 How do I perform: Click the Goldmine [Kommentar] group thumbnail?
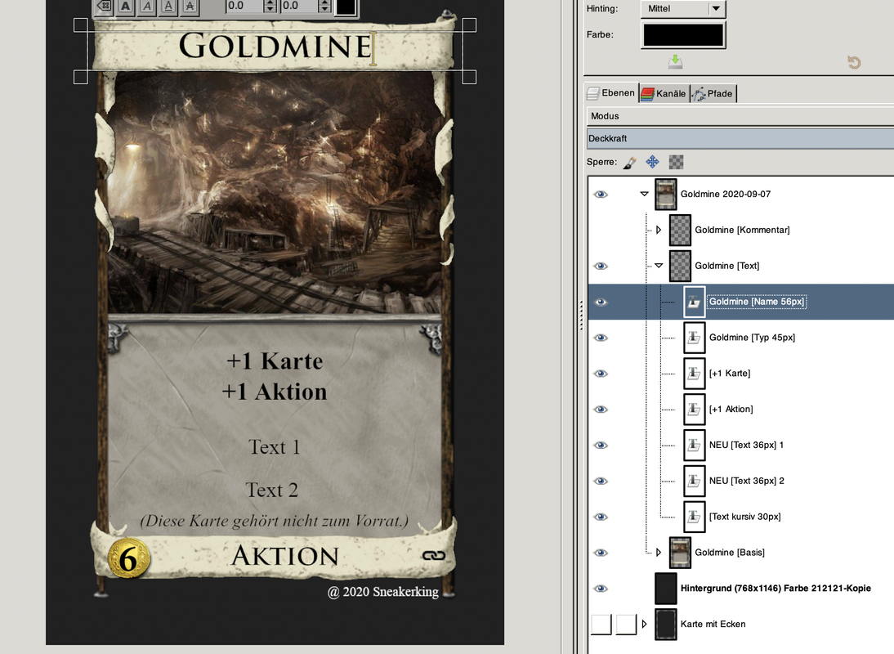coord(680,230)
